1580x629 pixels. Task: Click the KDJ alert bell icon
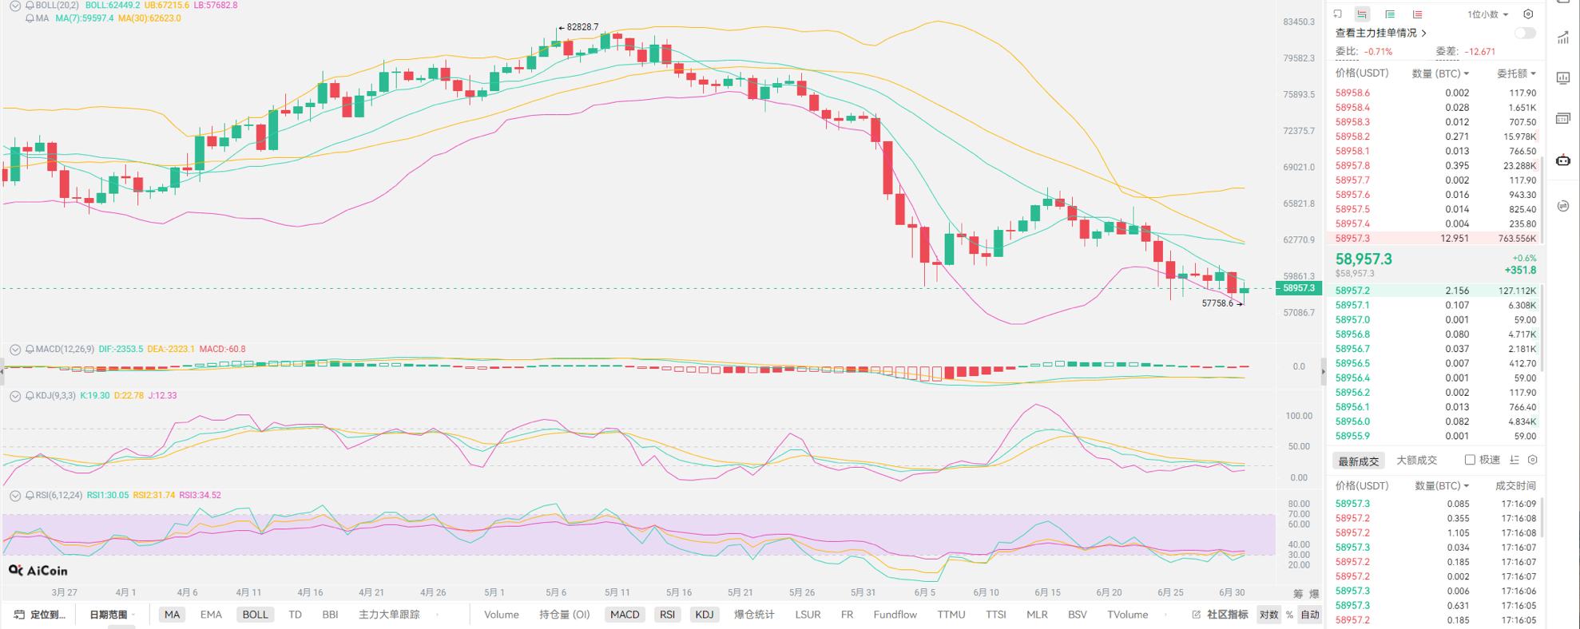tap(30, 396)
